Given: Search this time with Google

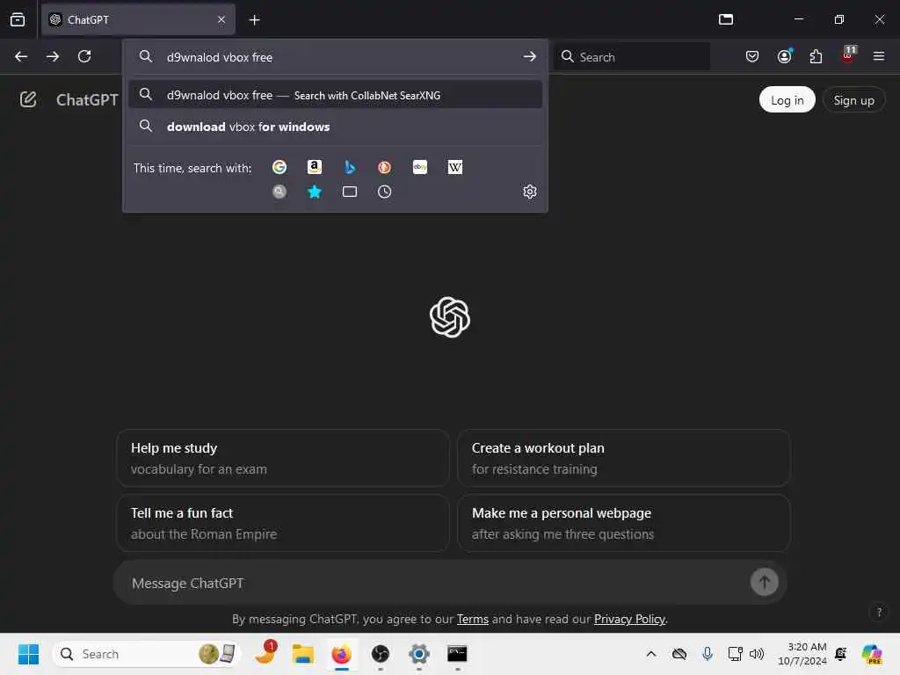Looking at the screenshot, I should tap(279, 167).
